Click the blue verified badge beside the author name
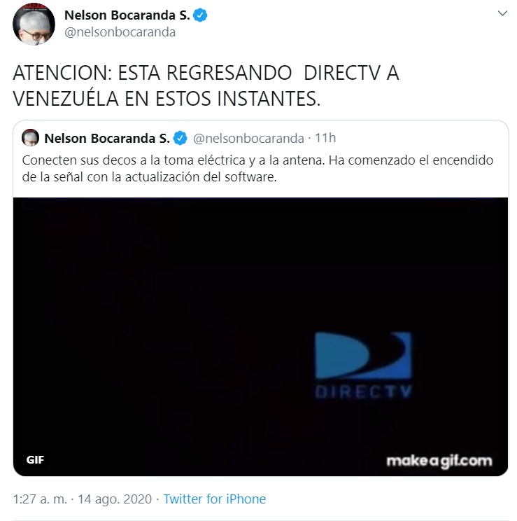Screen dimensions: 517x521 click(x=200, y=15)
